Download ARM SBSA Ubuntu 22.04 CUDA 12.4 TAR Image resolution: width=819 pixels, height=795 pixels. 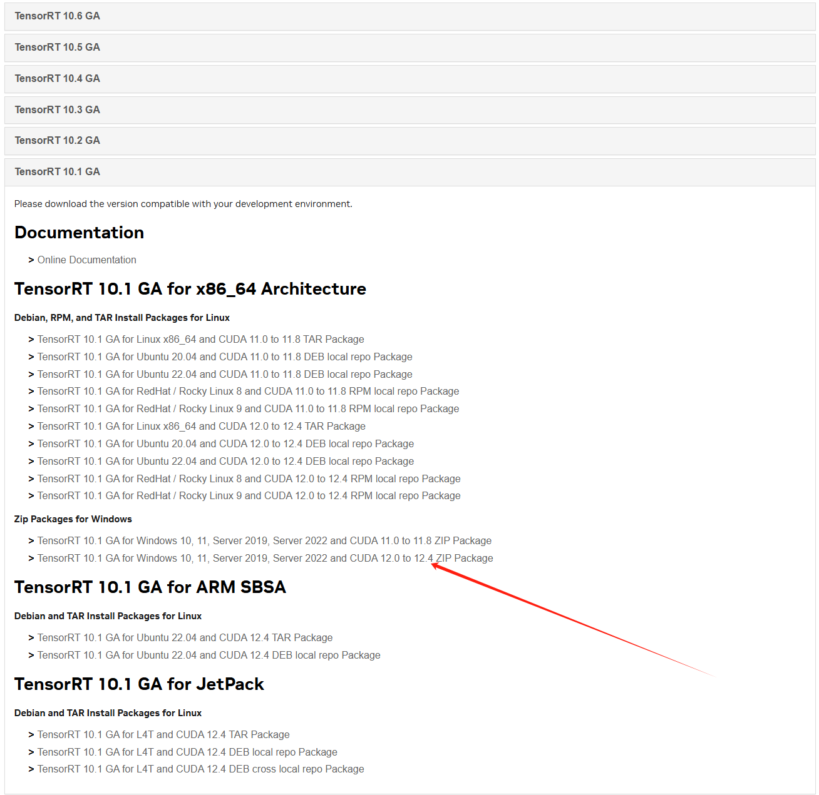pos(185,638)
